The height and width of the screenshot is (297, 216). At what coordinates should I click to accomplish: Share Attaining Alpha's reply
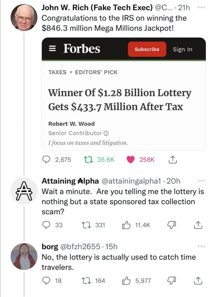tap(198, 225)
